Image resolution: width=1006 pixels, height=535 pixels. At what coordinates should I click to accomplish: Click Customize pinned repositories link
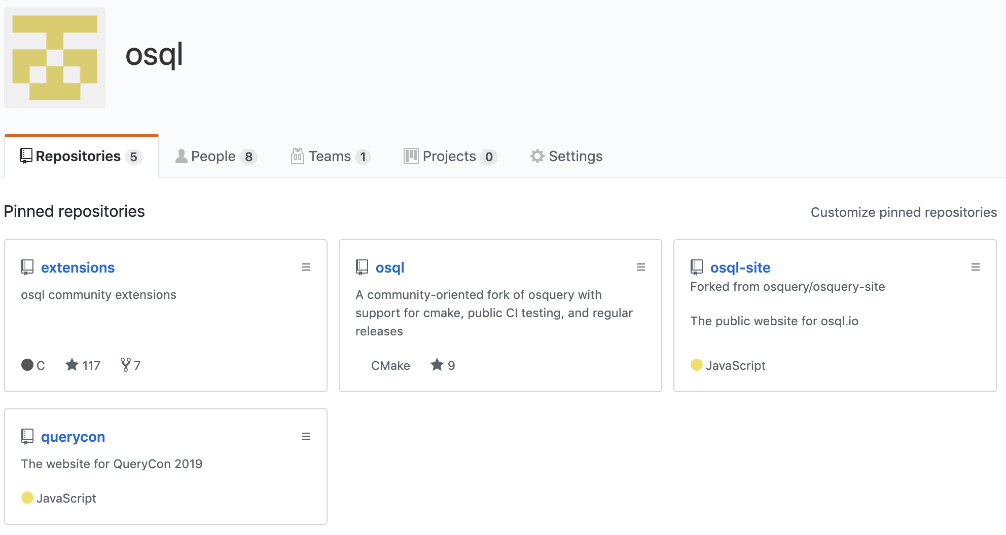click(904, 212)
